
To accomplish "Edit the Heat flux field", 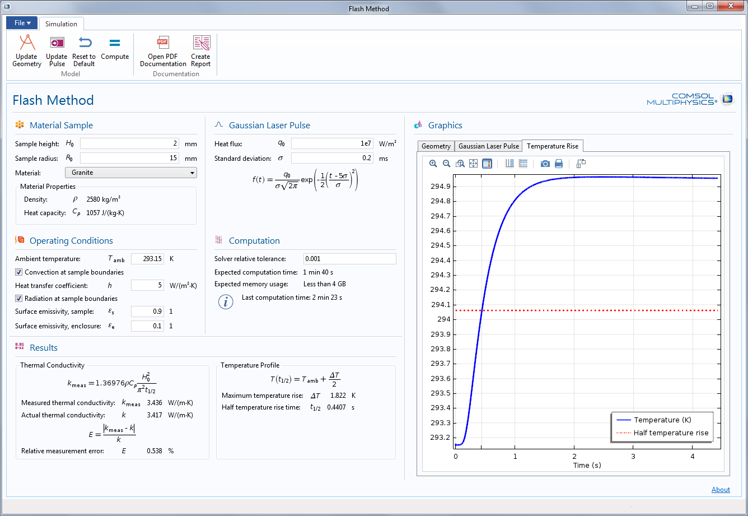I will point(332,143).
